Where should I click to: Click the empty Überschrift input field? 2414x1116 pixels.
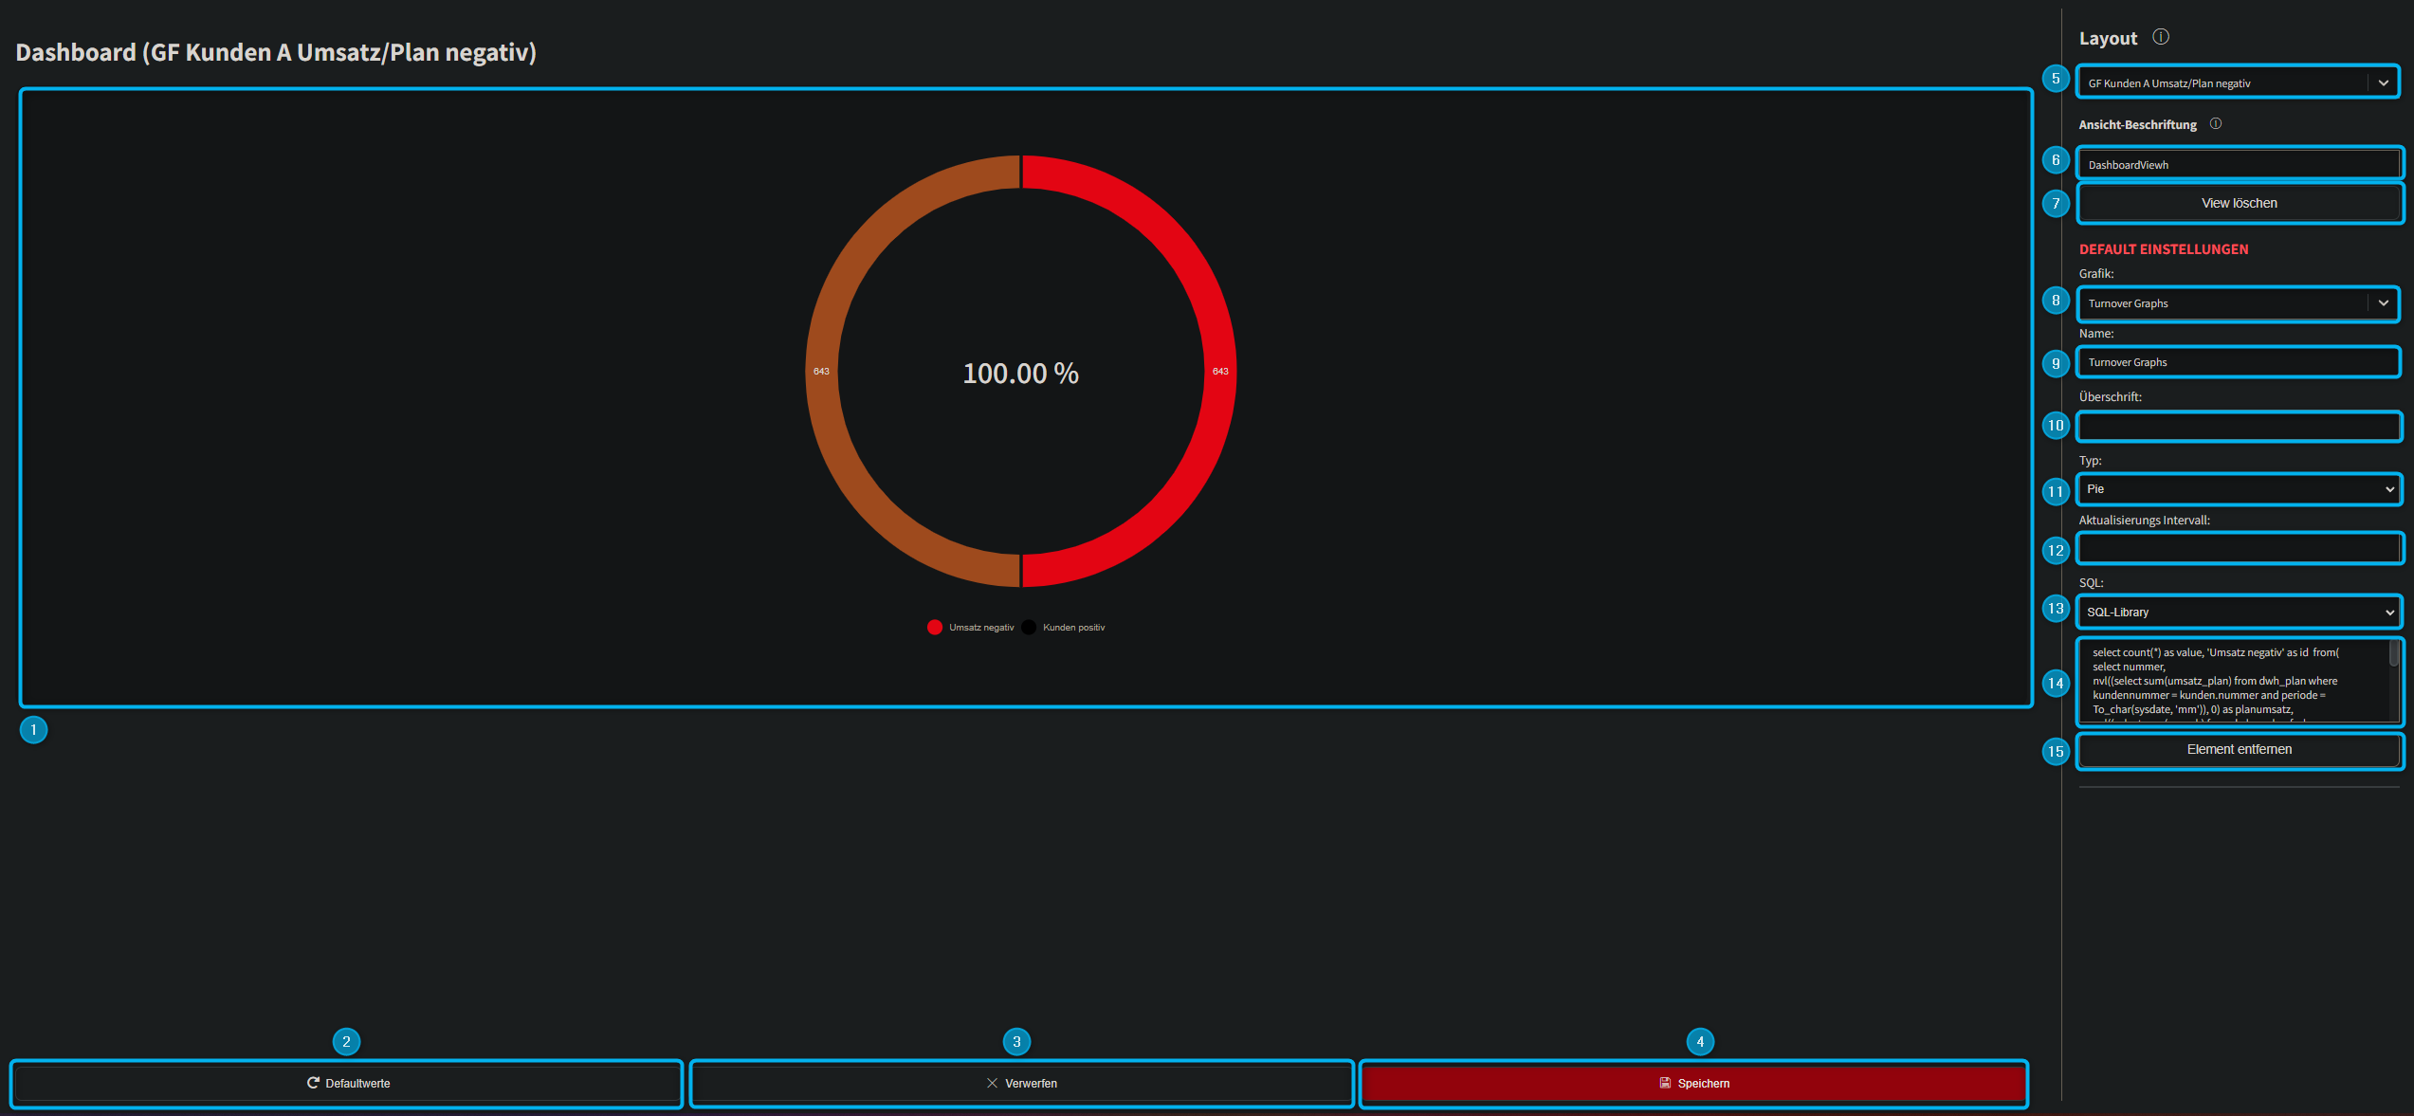pos(2239,427)
